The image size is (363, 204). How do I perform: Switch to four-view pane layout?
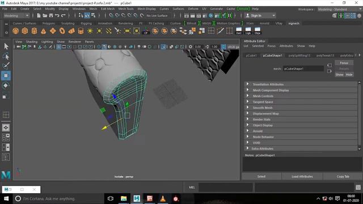click(6, 137)
